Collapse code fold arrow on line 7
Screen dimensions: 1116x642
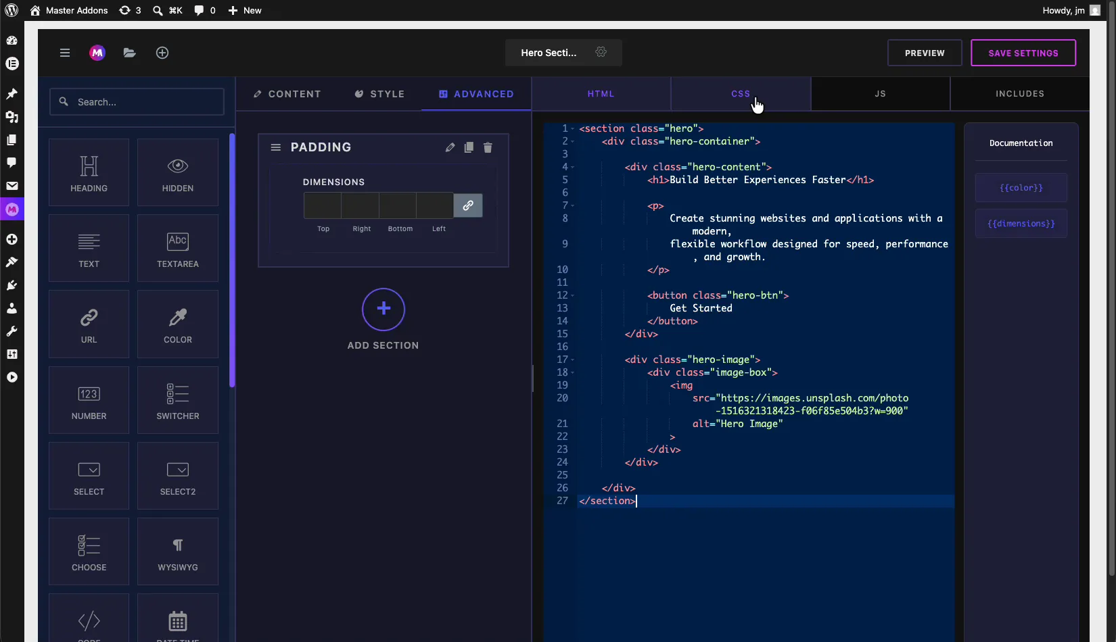click(572, 205)
